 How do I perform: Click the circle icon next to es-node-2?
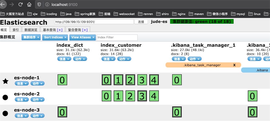point(5,97)
